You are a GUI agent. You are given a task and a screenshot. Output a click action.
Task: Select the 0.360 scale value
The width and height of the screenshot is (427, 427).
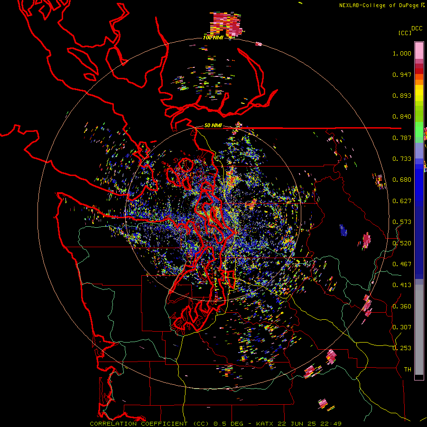(x=402, y=306)
